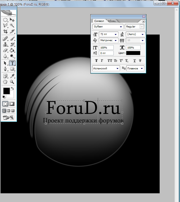The width and height of the screenshot is (180, 202).
Task: Select the Polygonal Lasso tool
Action: pos(5,25)
